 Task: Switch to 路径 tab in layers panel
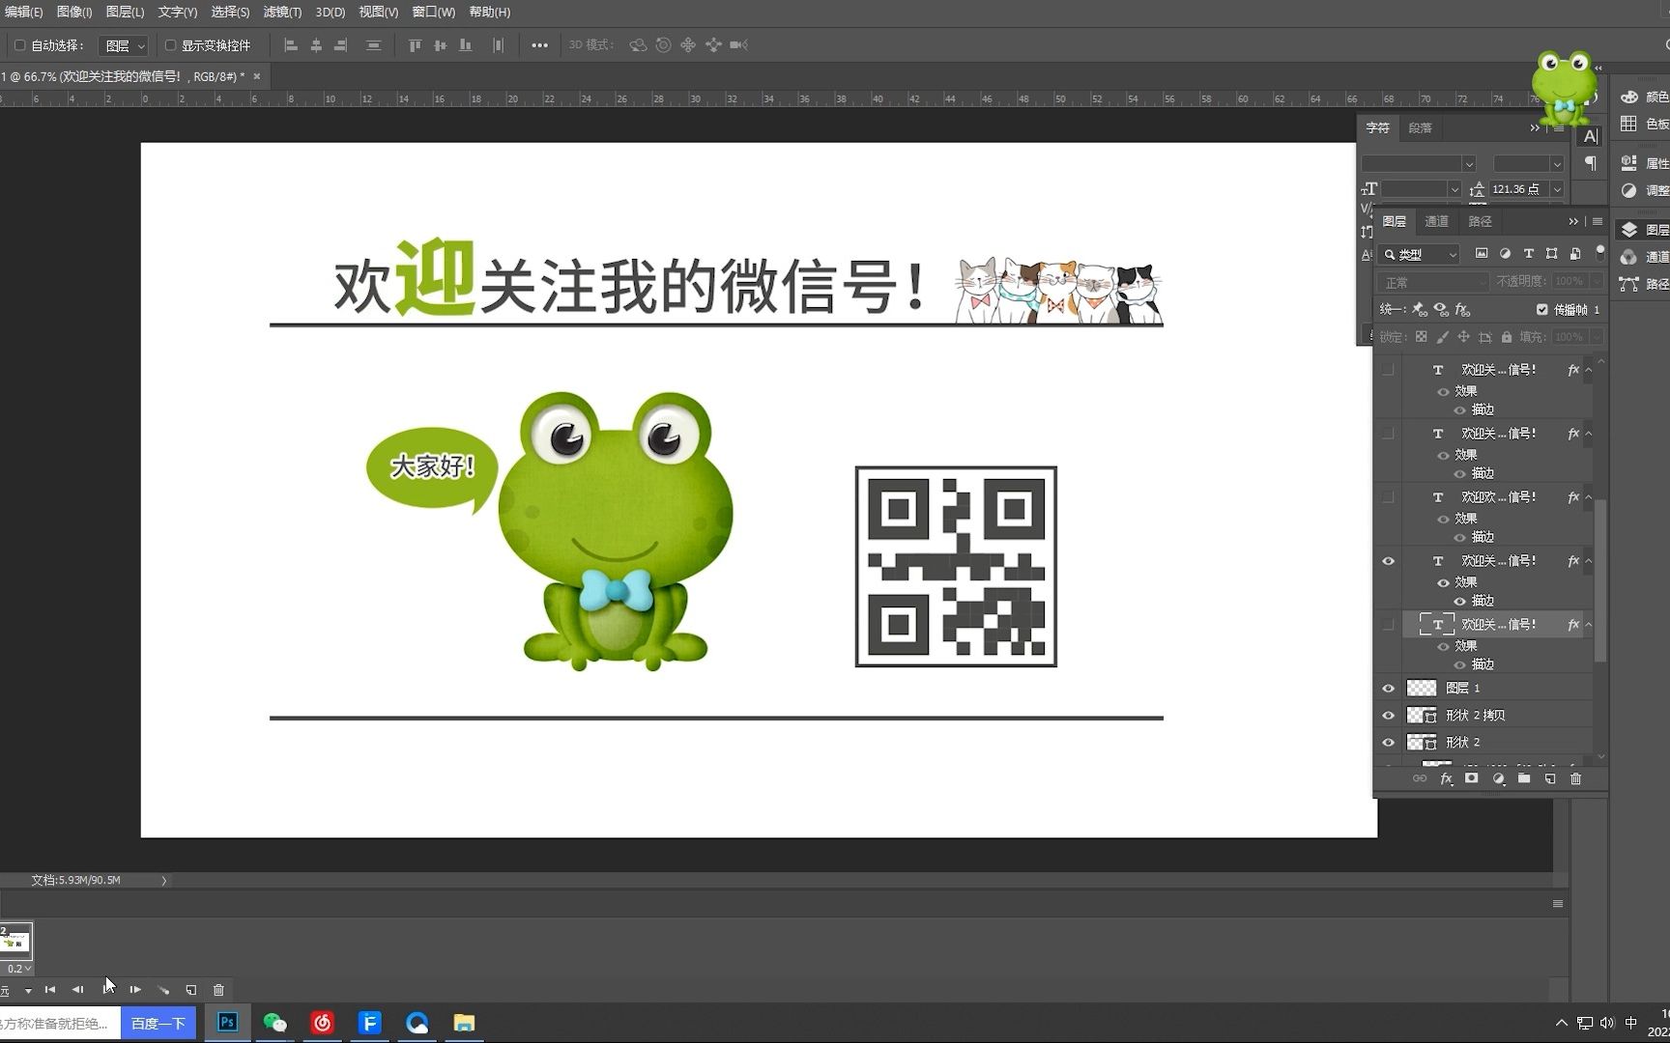tap(1480, 221)
